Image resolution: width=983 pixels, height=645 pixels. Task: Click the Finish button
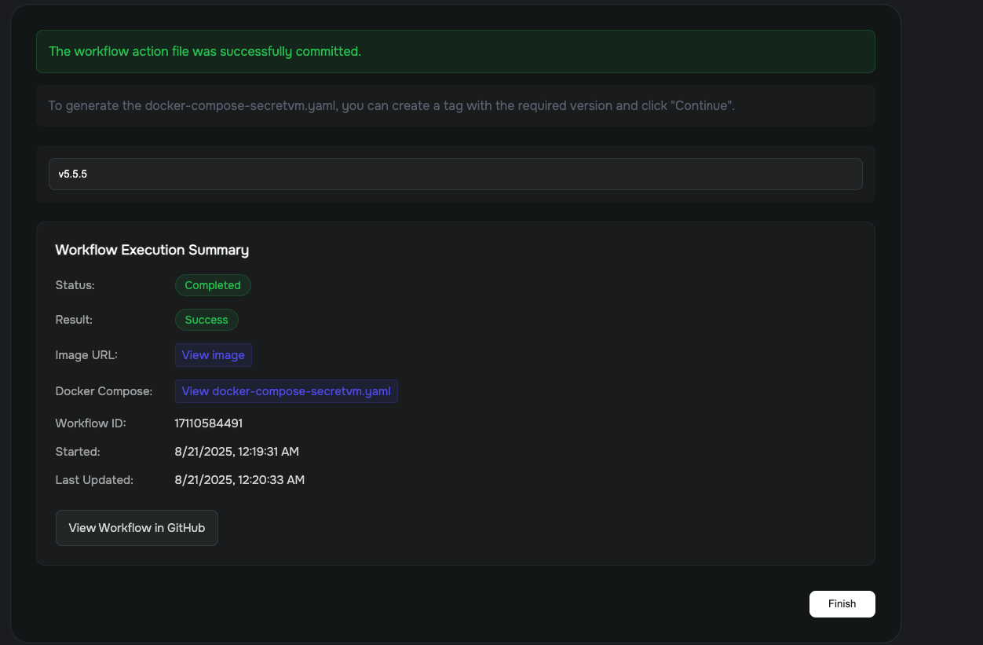click(842, 604)
